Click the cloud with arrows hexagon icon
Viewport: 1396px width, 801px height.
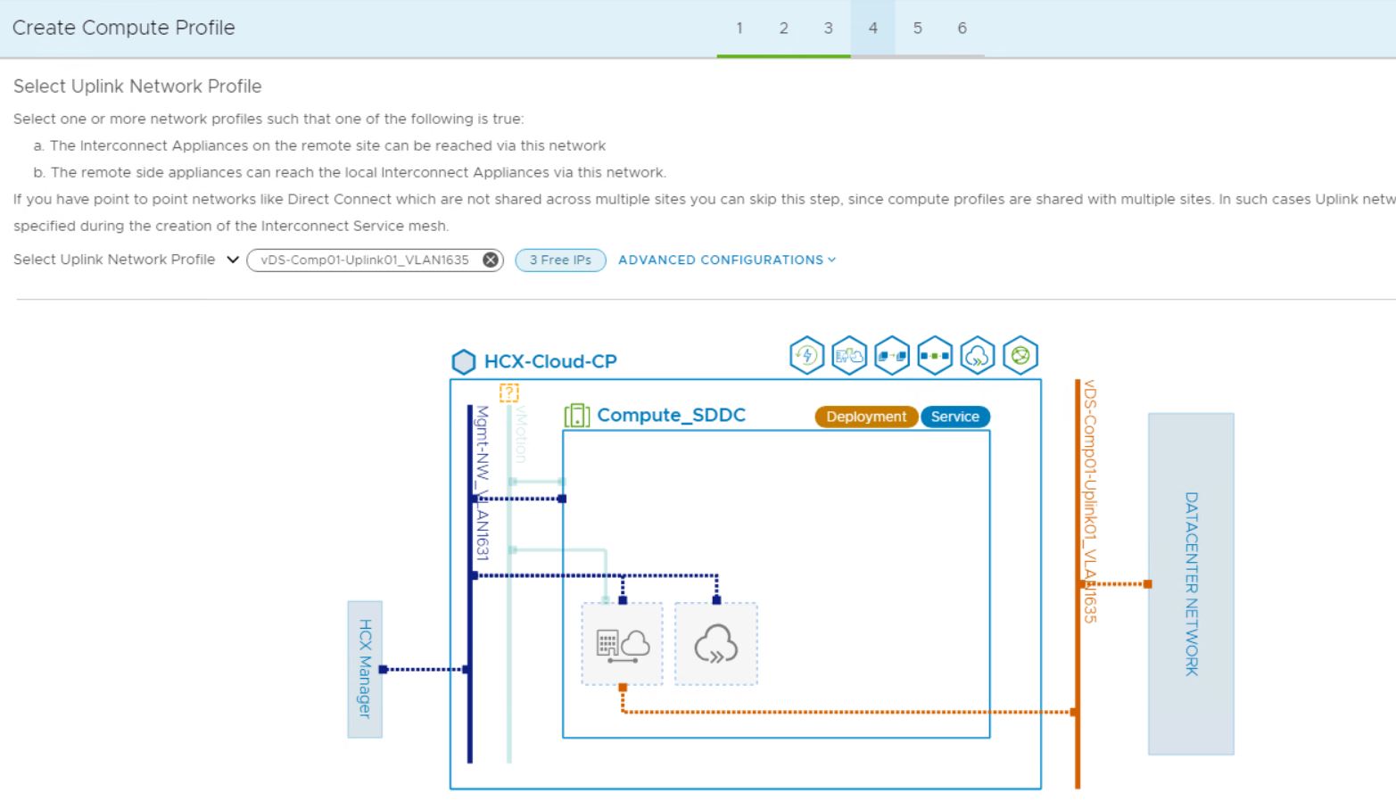[x=978, y=356]
